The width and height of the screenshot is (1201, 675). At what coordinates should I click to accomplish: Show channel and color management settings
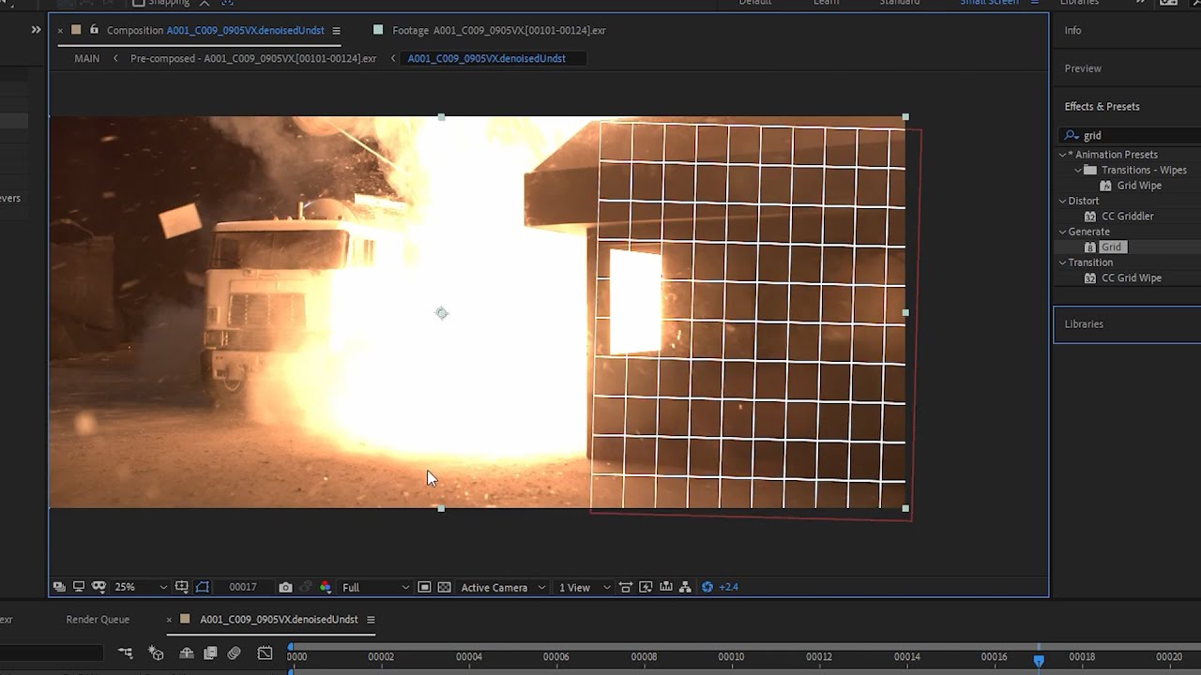pos(326,587)
